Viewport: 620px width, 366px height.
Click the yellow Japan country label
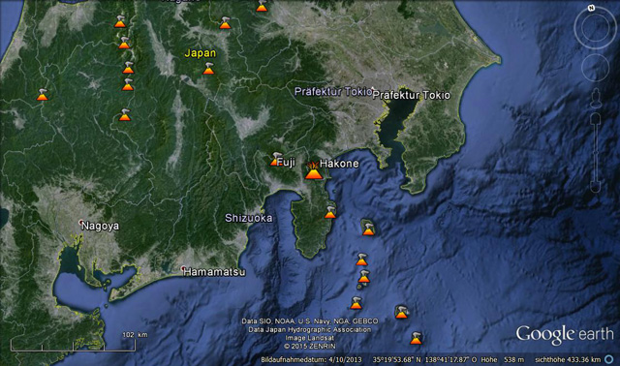click(x=201, y=53)
